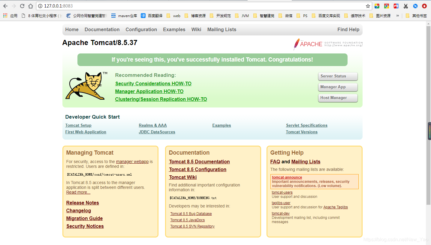
Task: Open the Apache Taglibs link
Action: [336, 207]
